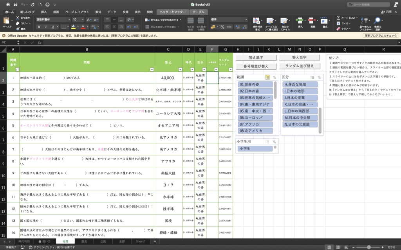
Task: Select 条件付き書式 (Conditional Formatting)
Action: 256,23
